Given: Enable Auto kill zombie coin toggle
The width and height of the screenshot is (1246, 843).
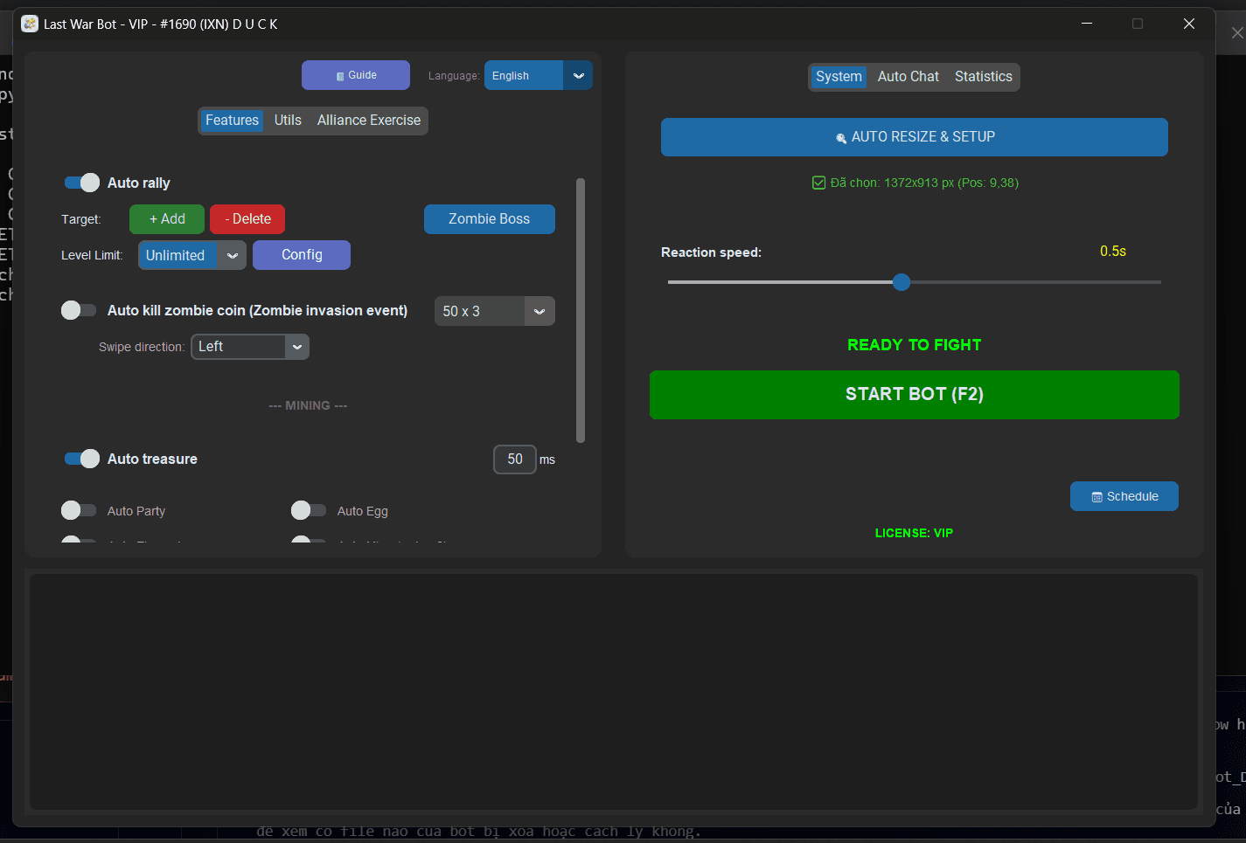Looking at the screenshot, I should pyautogui.click(x=79, y=310).
